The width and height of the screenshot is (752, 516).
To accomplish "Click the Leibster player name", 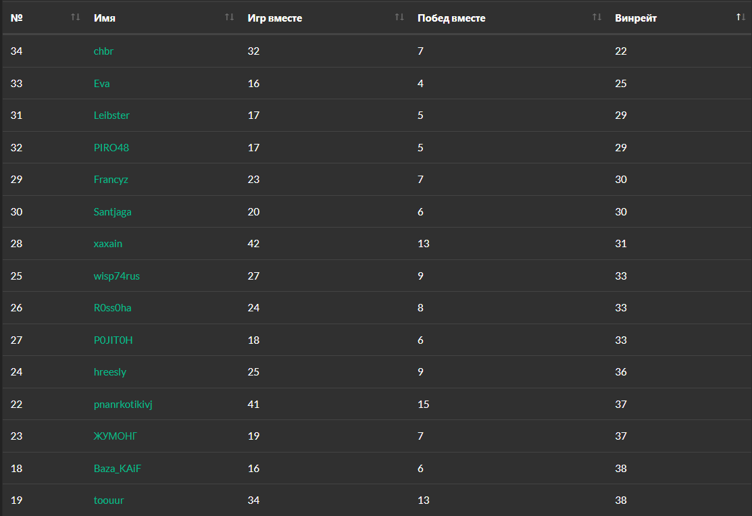I will pyautogui.click(x=111, y=115).
